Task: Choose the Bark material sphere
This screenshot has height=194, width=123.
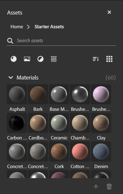Action: (x=38, y=94)
